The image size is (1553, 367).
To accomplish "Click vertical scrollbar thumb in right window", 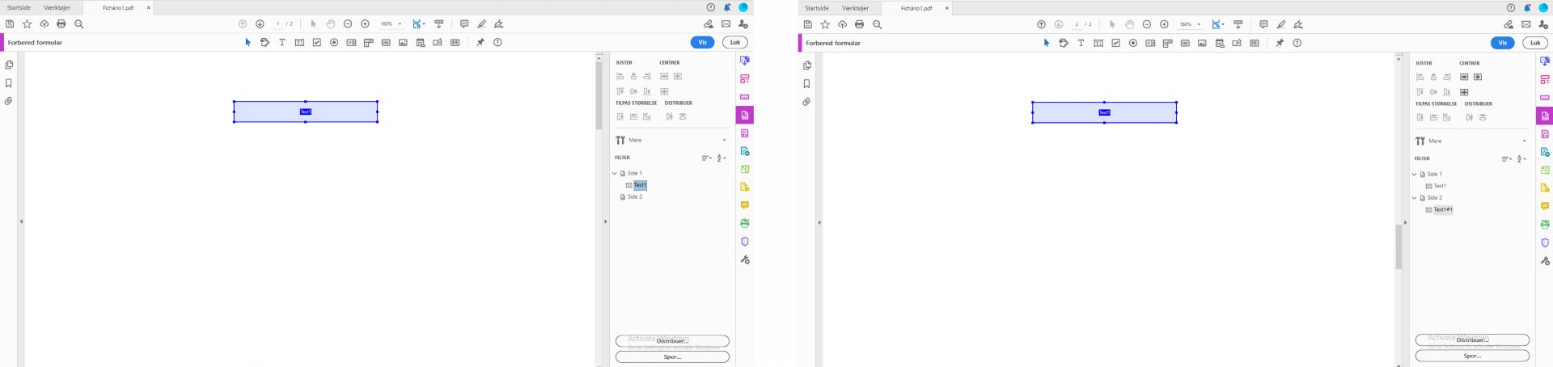I will 1399,247.
